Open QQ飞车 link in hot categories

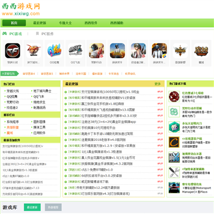coord(39,97)
